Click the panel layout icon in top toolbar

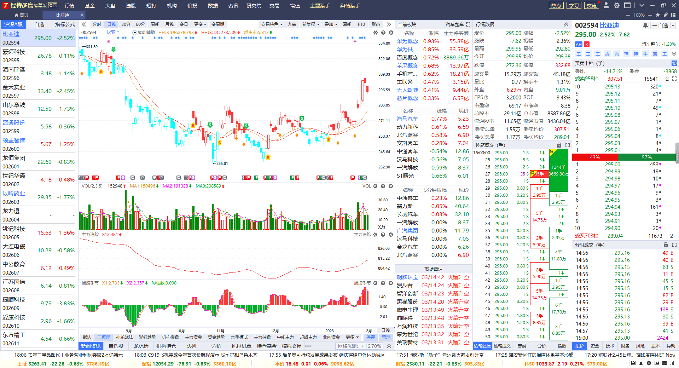[673, 15]
